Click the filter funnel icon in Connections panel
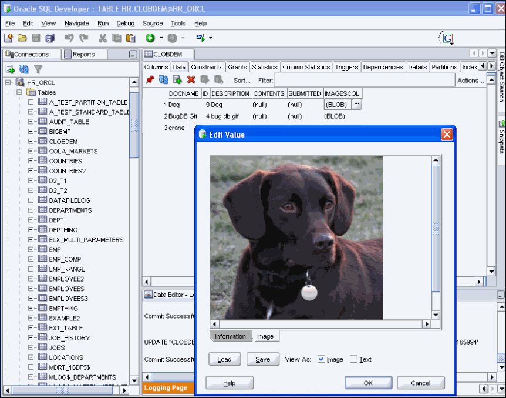The image size is (506, 398). (x=38, y=69)
